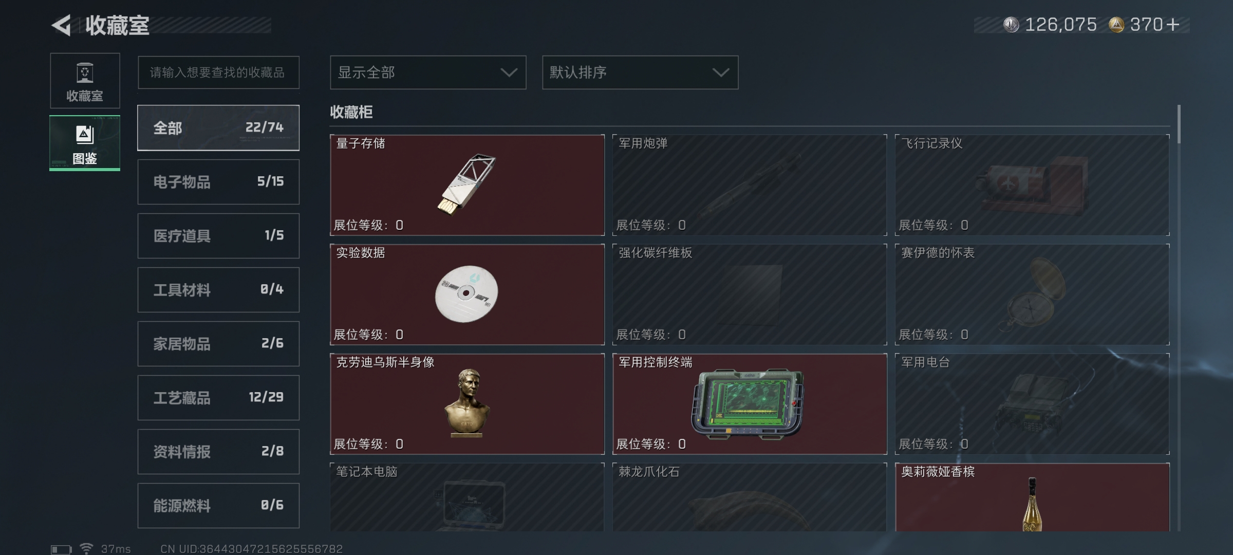Select the 奥莉薇娅香槟 bottle item
The width and height of the screenshot is (1233, 555).
(1032, 497)
